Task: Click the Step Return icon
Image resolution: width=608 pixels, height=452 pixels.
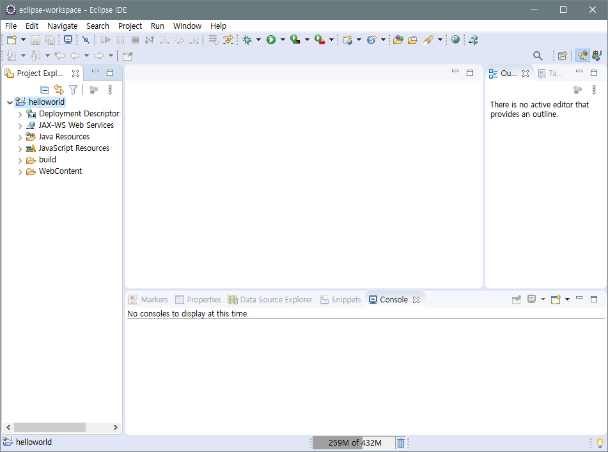Action: [x=194, y=40]
